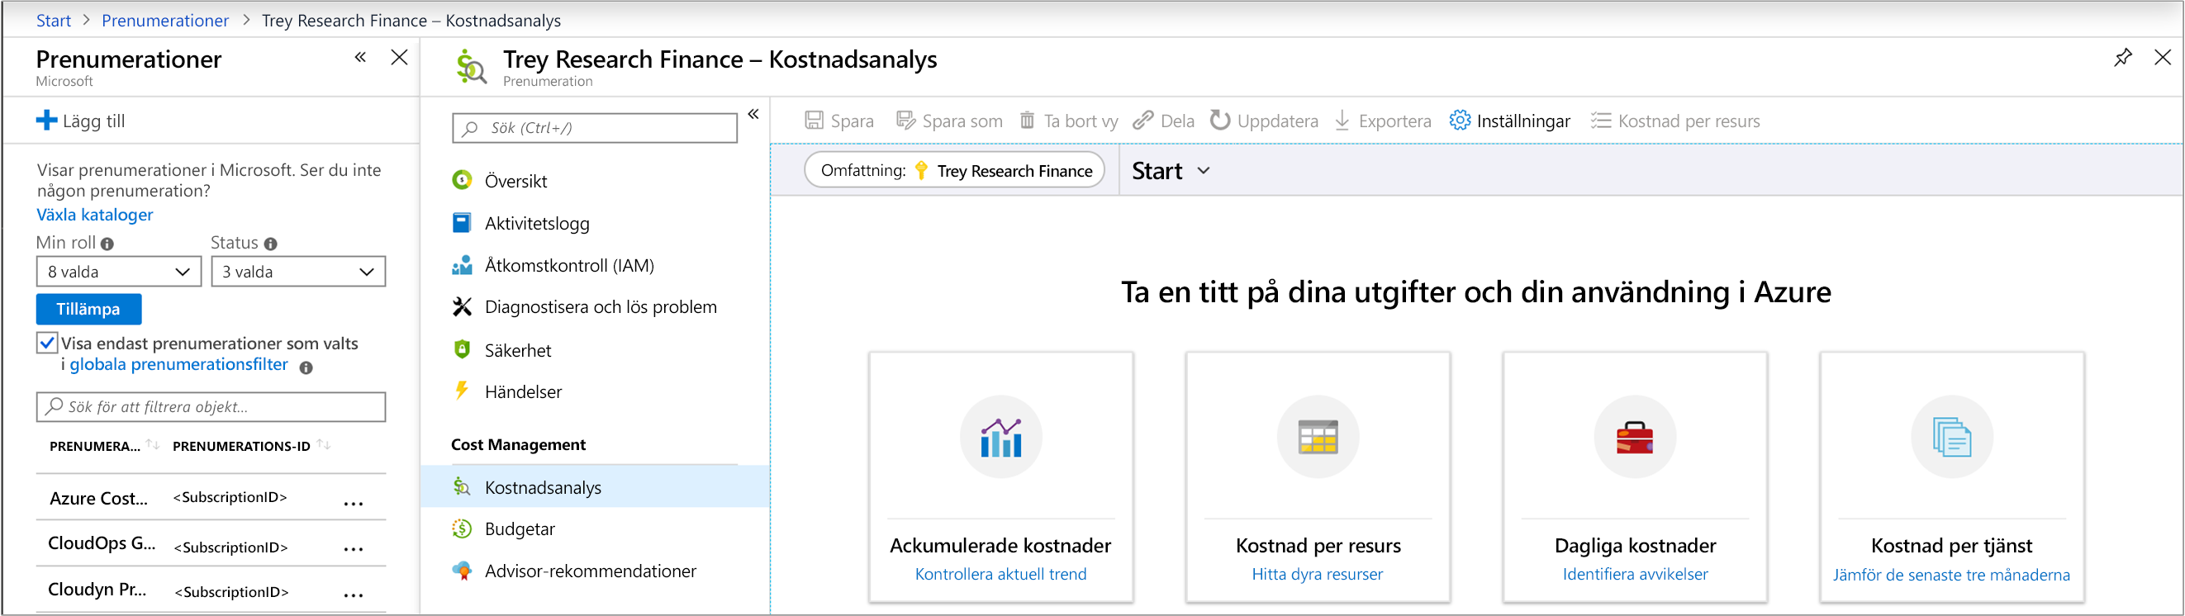Click the Kostnadsanalys menu icon
2185x616 pixels.
click(x=462, y=486)
